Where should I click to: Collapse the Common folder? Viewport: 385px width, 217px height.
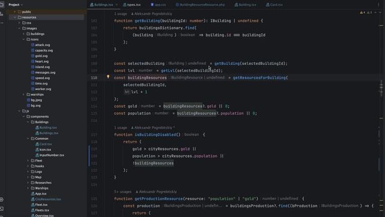coord(28,139)
